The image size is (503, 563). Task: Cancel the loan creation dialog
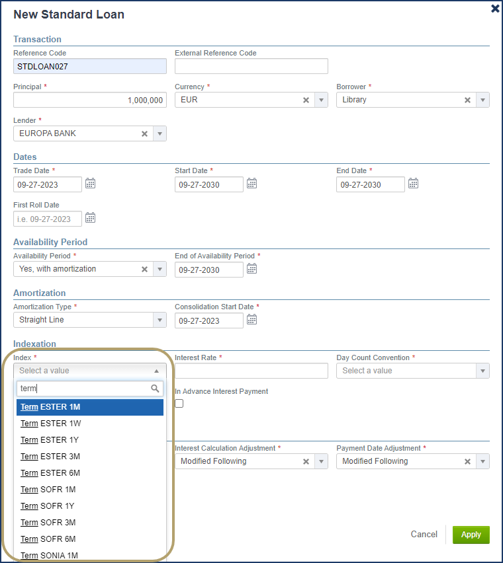424,535
